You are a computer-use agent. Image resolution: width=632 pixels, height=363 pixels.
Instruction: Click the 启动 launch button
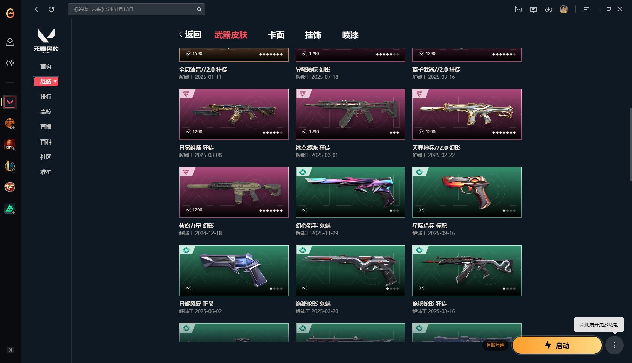[557, 345]
